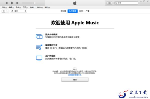Click the ad-free video monitor icon

pyautogui.click(x=39, y=58)
